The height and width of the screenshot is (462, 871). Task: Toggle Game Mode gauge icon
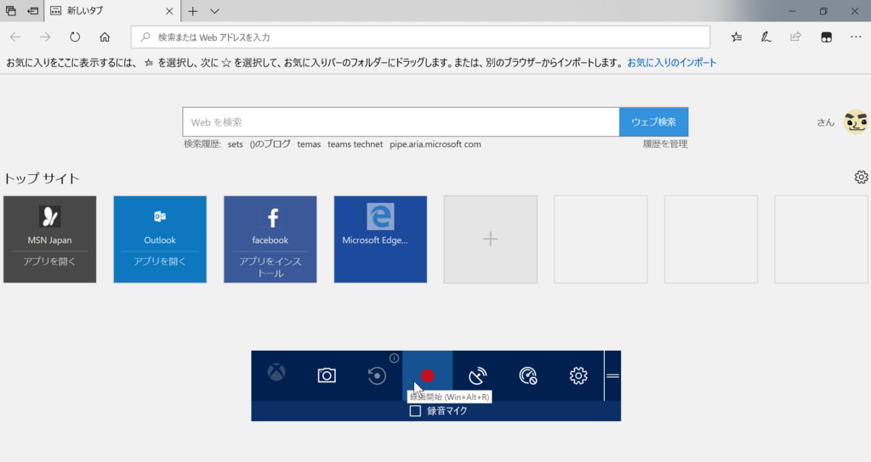point(527,375)
